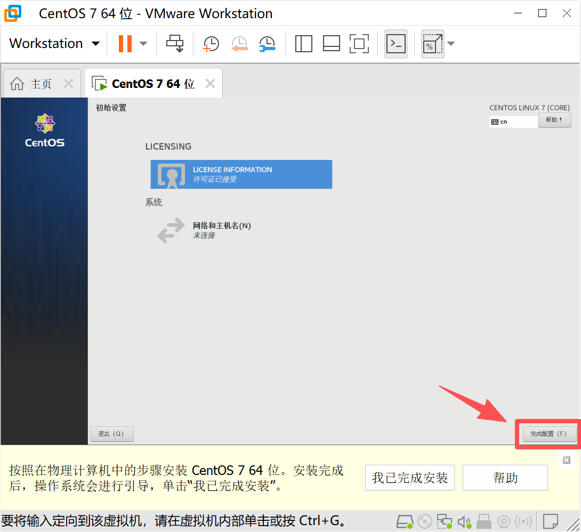The image size is (581, 532).
Task: Revert to previous snapshot icon
Action: tap(239, 44)
